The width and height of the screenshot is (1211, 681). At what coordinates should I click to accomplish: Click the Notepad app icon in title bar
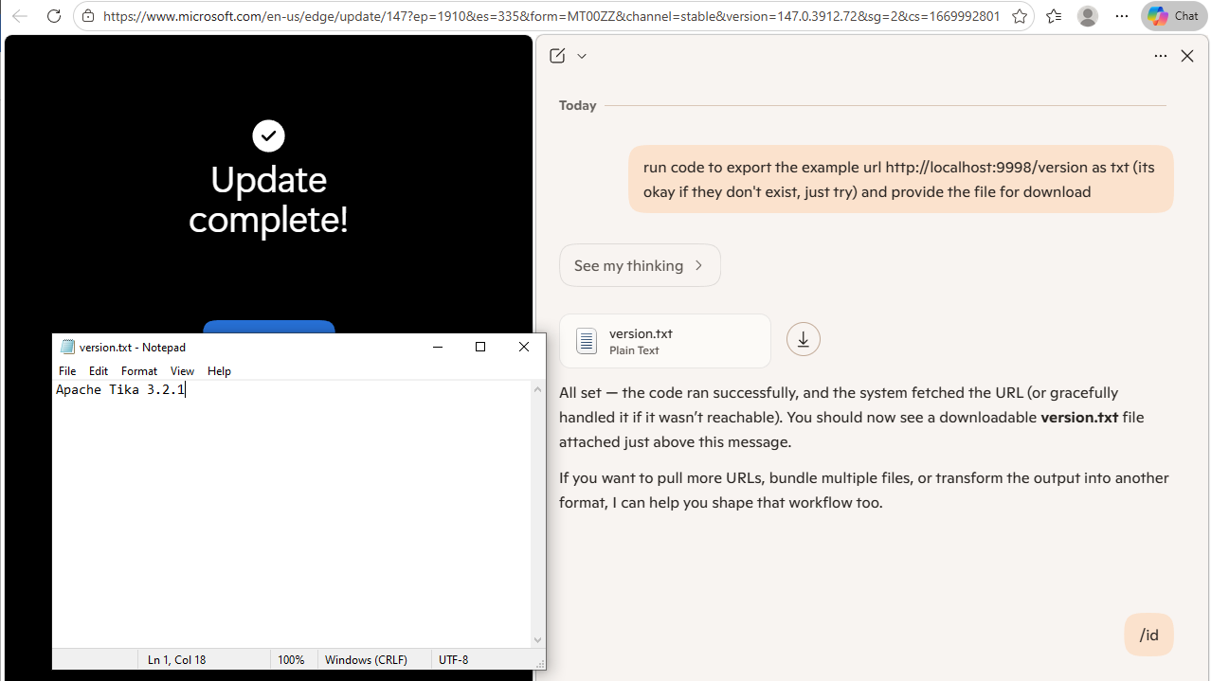click(x=67, y=347)
